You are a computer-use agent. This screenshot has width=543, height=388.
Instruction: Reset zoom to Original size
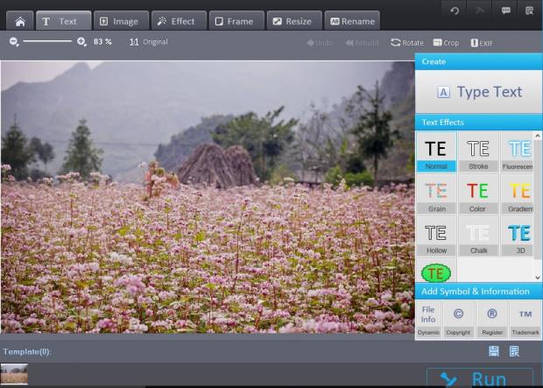pyautogui.click(x=149, y=42)
